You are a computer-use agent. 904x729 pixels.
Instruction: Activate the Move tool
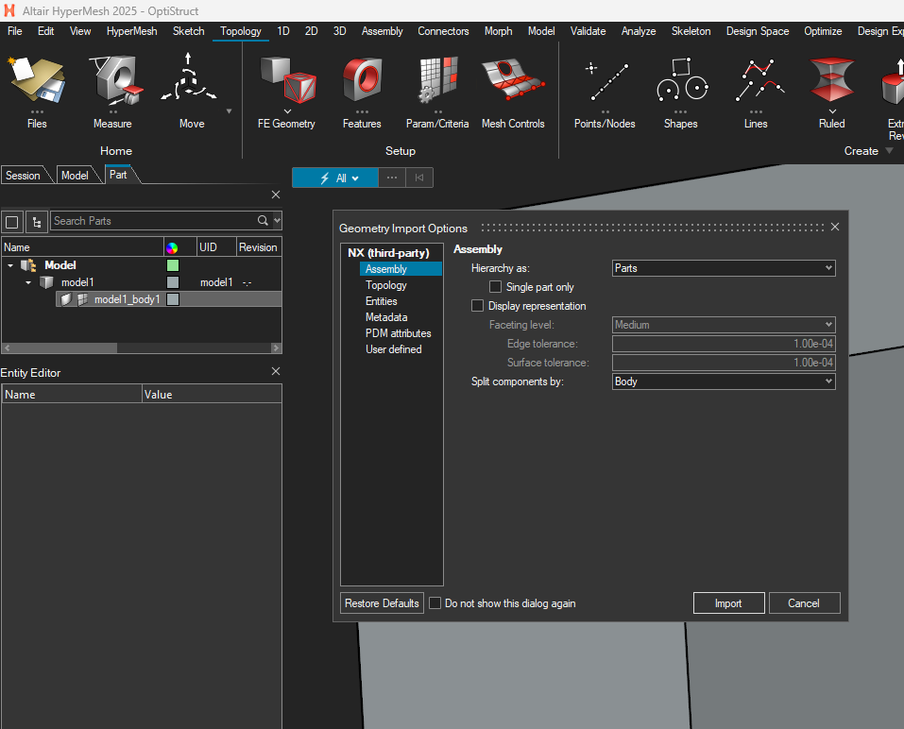click(190, 82)
